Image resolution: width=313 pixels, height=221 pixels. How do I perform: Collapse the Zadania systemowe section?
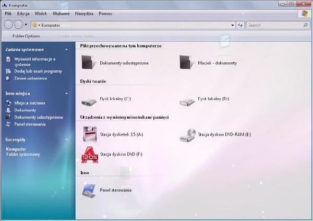66,49
